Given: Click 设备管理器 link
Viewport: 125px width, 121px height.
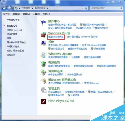Looking at the screenshot, I should [x=99, y=49].
